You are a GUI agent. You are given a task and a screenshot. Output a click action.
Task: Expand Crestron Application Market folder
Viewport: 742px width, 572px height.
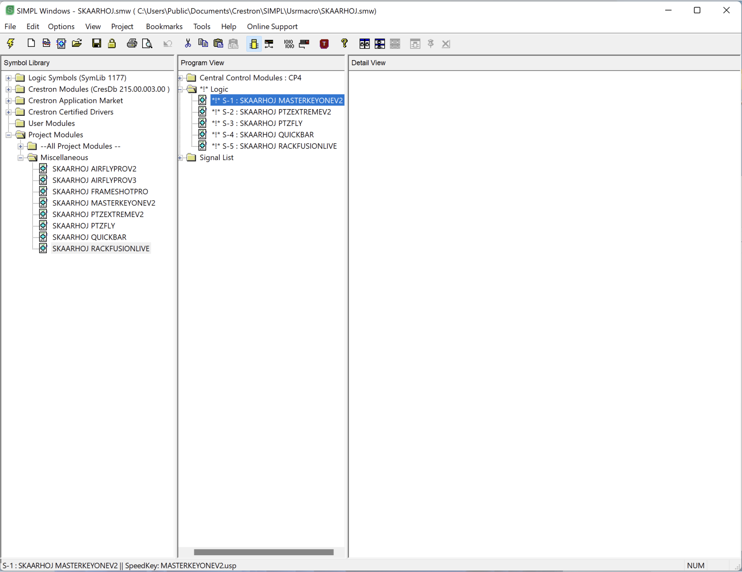8,101
